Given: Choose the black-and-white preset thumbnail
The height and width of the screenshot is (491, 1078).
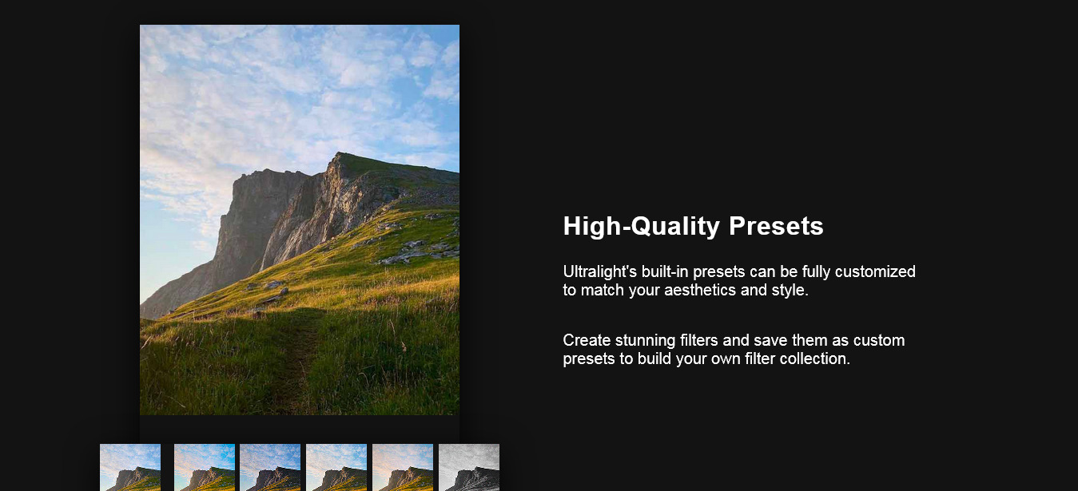Looking at the screenshot, I should pos(469,467).
